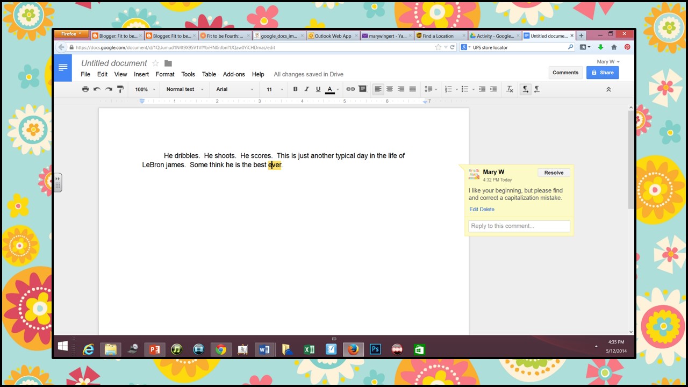Click the Print icon in toolbar
Screen dimensions: 688x387
[x=85, y=89]
